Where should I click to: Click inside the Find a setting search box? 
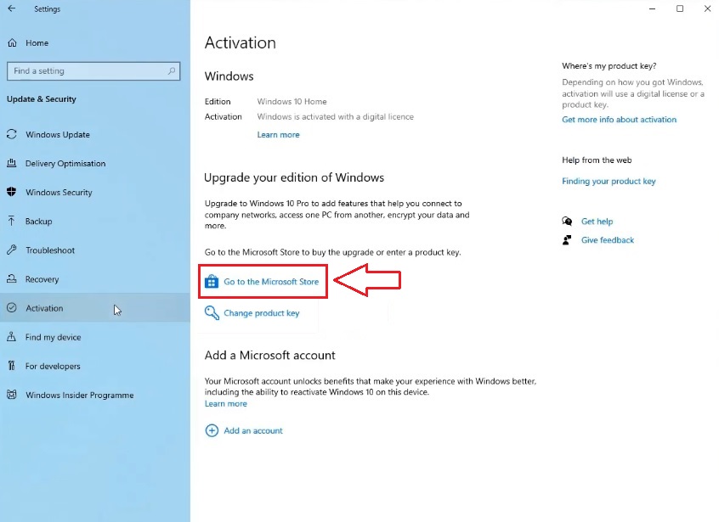pos(93,71)
